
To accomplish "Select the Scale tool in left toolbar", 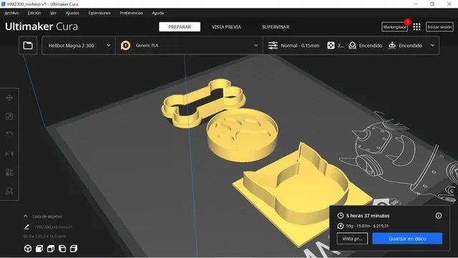I will [9, 116].
